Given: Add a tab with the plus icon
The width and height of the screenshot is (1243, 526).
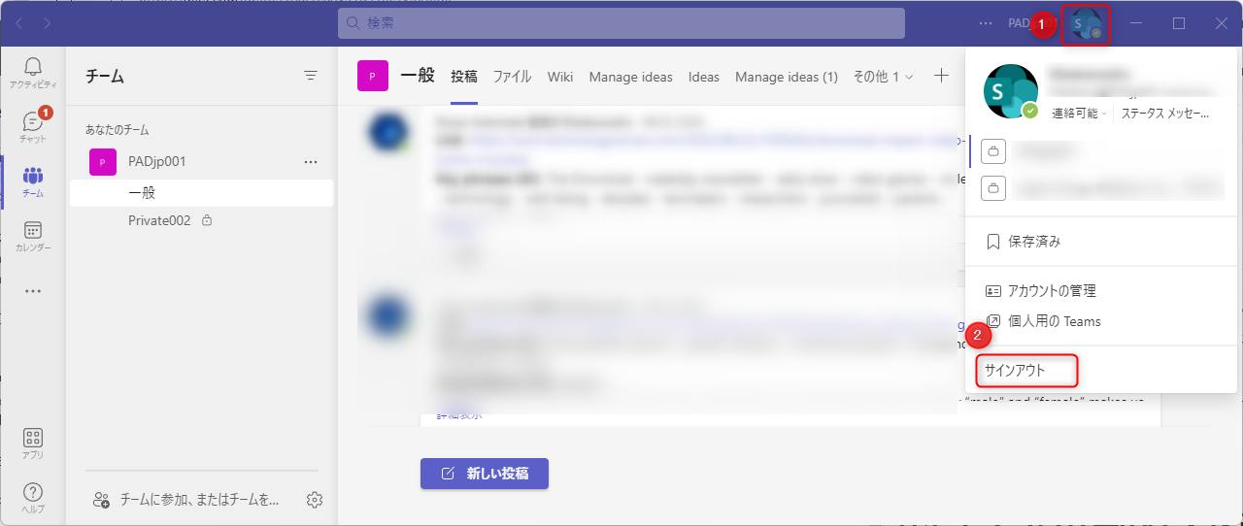Looking at the screenshot, I should click(940, 76).
